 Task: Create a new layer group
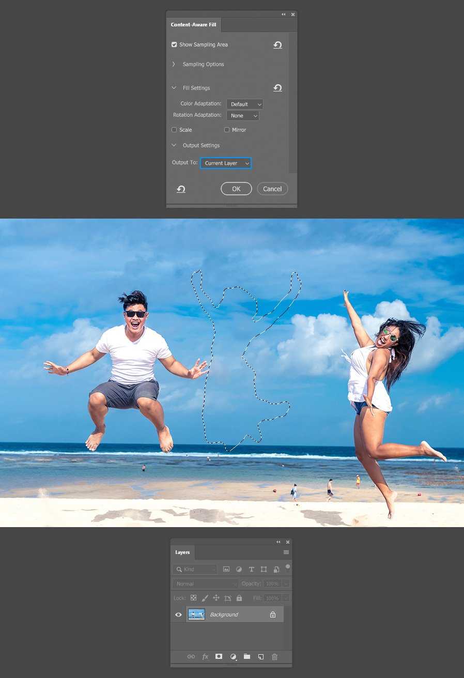pos(247,656)
